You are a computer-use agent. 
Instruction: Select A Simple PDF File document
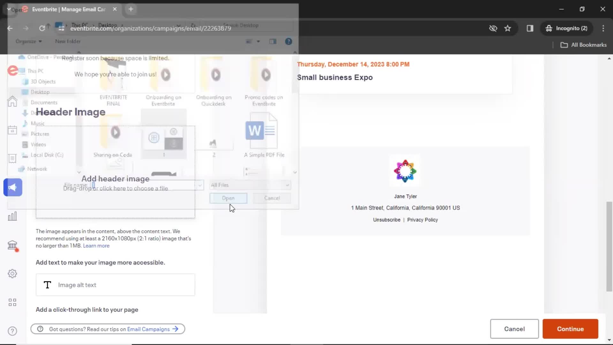pyautogui.click(x=264, y=135)
